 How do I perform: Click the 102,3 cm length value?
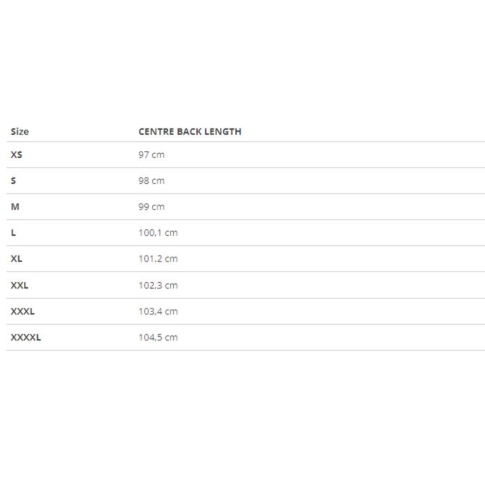tap(158, 285)
